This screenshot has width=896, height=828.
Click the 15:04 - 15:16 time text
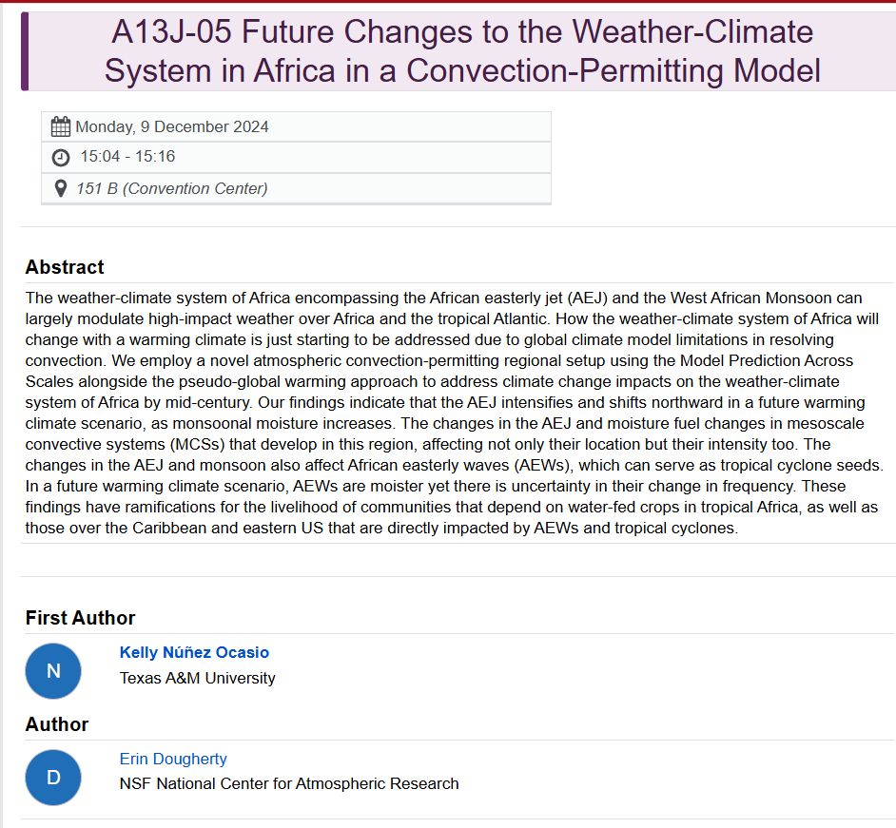(x=127, y=157)
